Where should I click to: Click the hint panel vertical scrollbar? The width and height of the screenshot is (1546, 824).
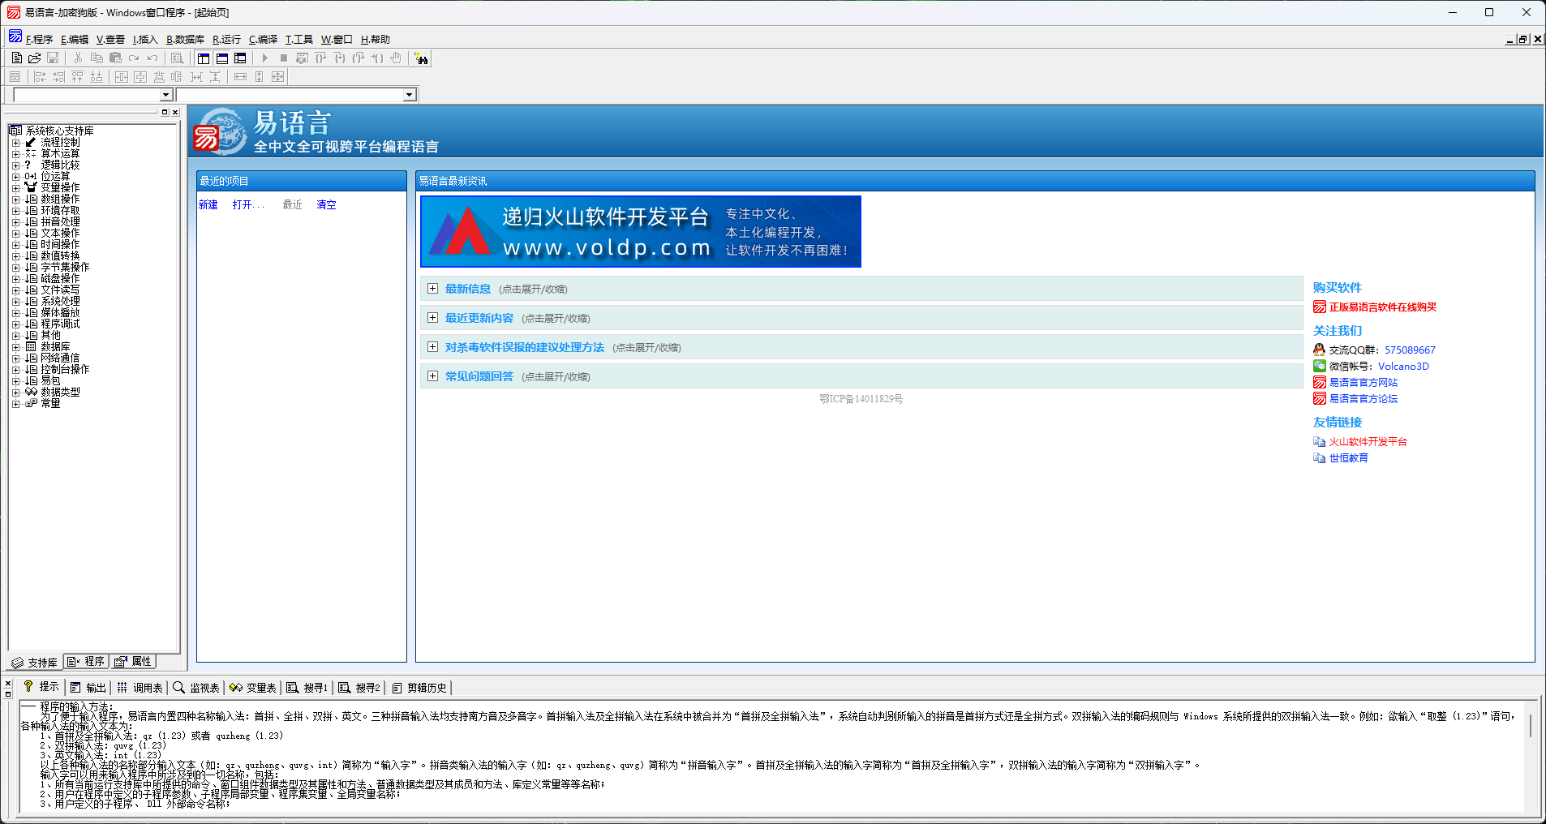[1531, 756]
